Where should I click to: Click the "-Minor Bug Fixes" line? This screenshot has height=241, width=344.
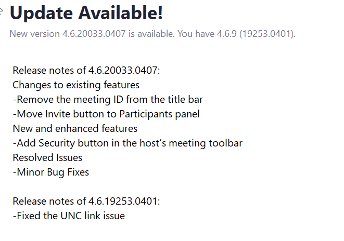coord(51,172)
